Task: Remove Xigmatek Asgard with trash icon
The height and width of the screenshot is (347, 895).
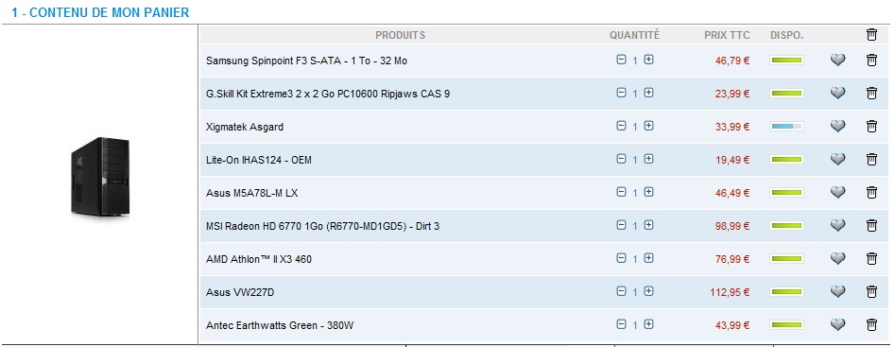Action: tap(871, 126)
